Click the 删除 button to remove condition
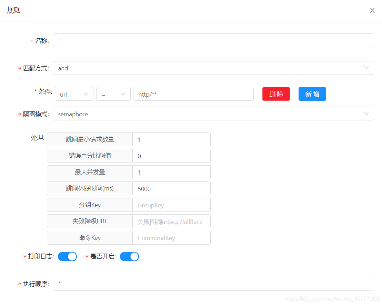Image resolution: width=382 pixels, height=305 pixels. (276, 94)
